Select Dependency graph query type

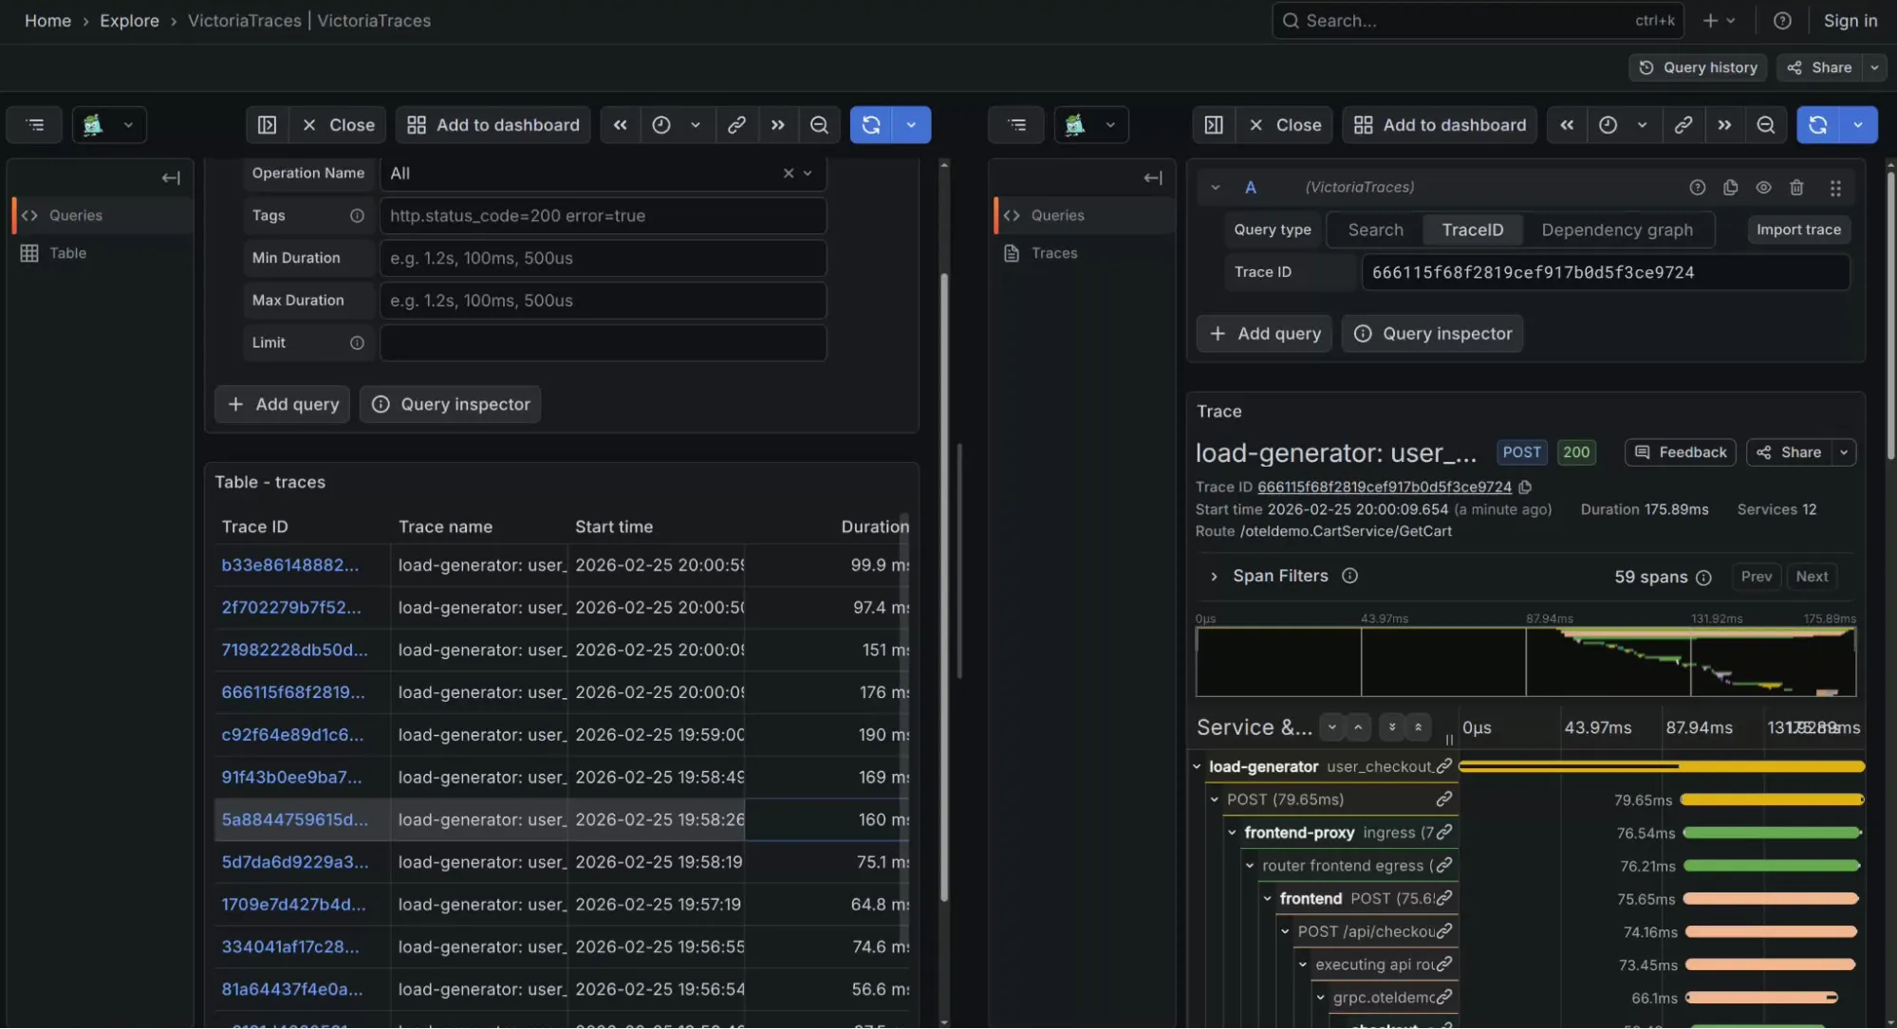point(1616,230)
